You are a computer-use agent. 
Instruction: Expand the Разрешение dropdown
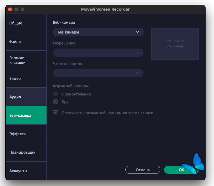[x=98, y=53]
